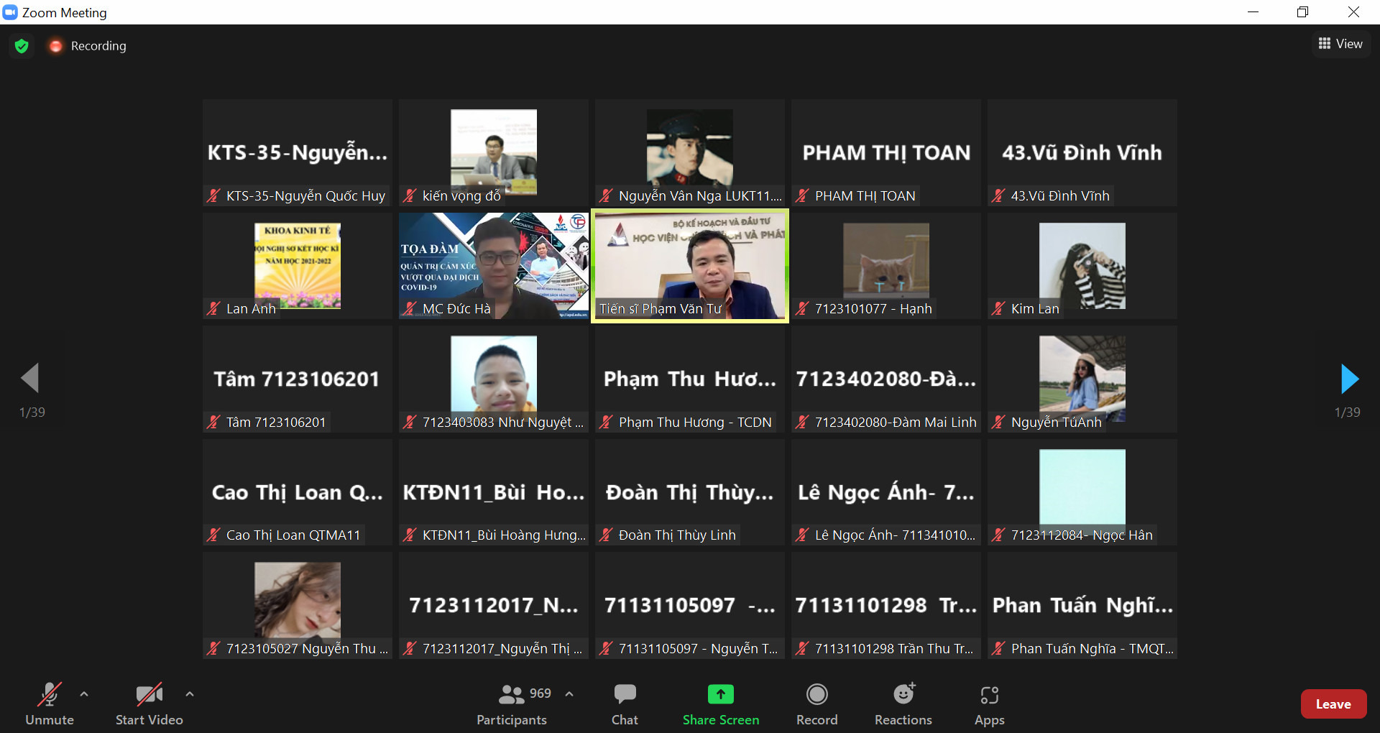This screenshot has width=1380, height=733.
Task: Open the Reactions menu
Action: point(903,704)
